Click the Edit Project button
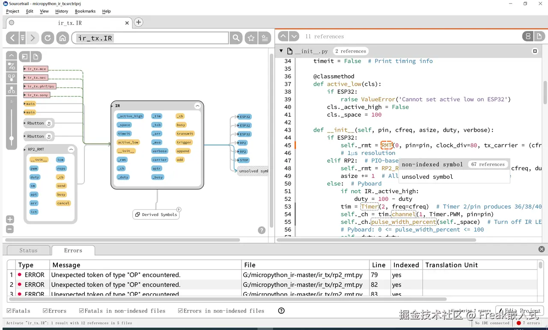The width and height of the screenshot is (548, 330). [519, 311]
